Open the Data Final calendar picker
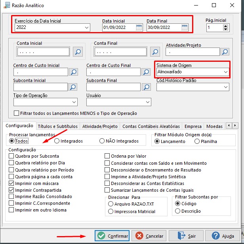The image size is (244, 244). point(185,28)
